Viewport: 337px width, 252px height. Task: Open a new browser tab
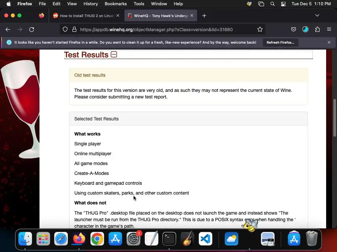click(204, 16)
